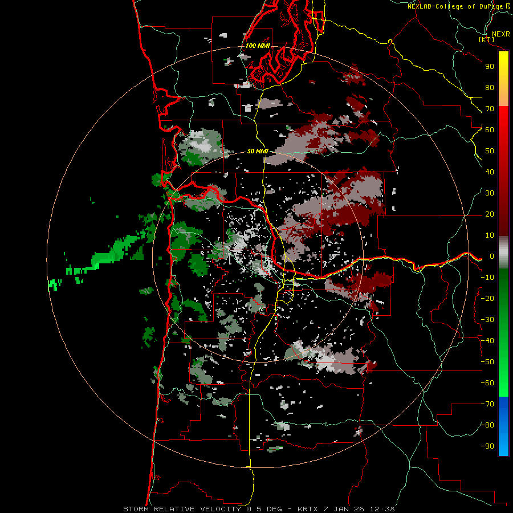Click the 40 value on velocity scale

pyautogui.click(x=490, y=172)
